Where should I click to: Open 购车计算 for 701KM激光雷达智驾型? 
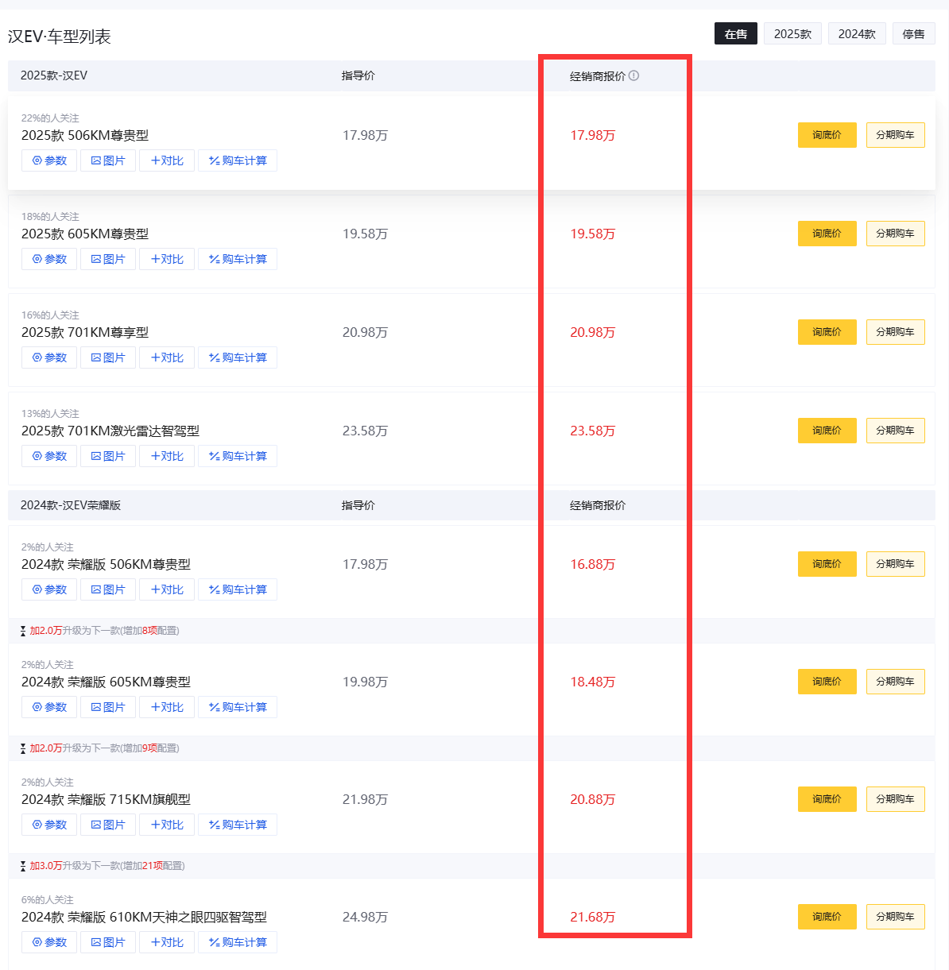238,456
